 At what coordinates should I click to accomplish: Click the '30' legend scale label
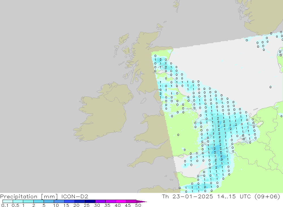tap(97, 205)
